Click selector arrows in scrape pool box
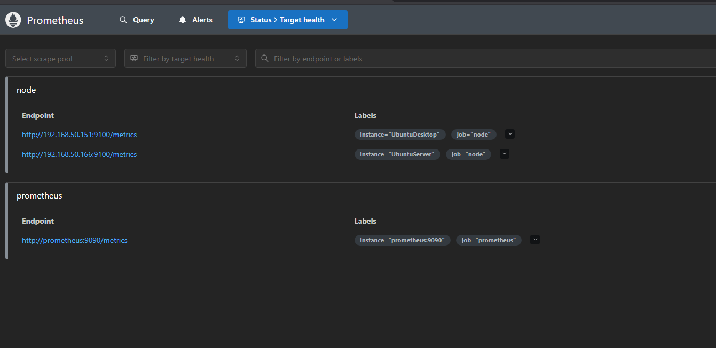716x348 pixels. tap(106, 58)
